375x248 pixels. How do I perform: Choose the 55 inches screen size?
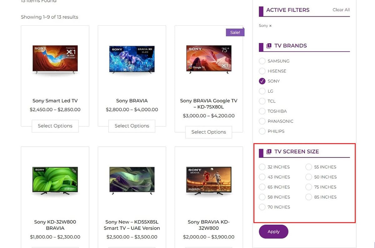309,167
